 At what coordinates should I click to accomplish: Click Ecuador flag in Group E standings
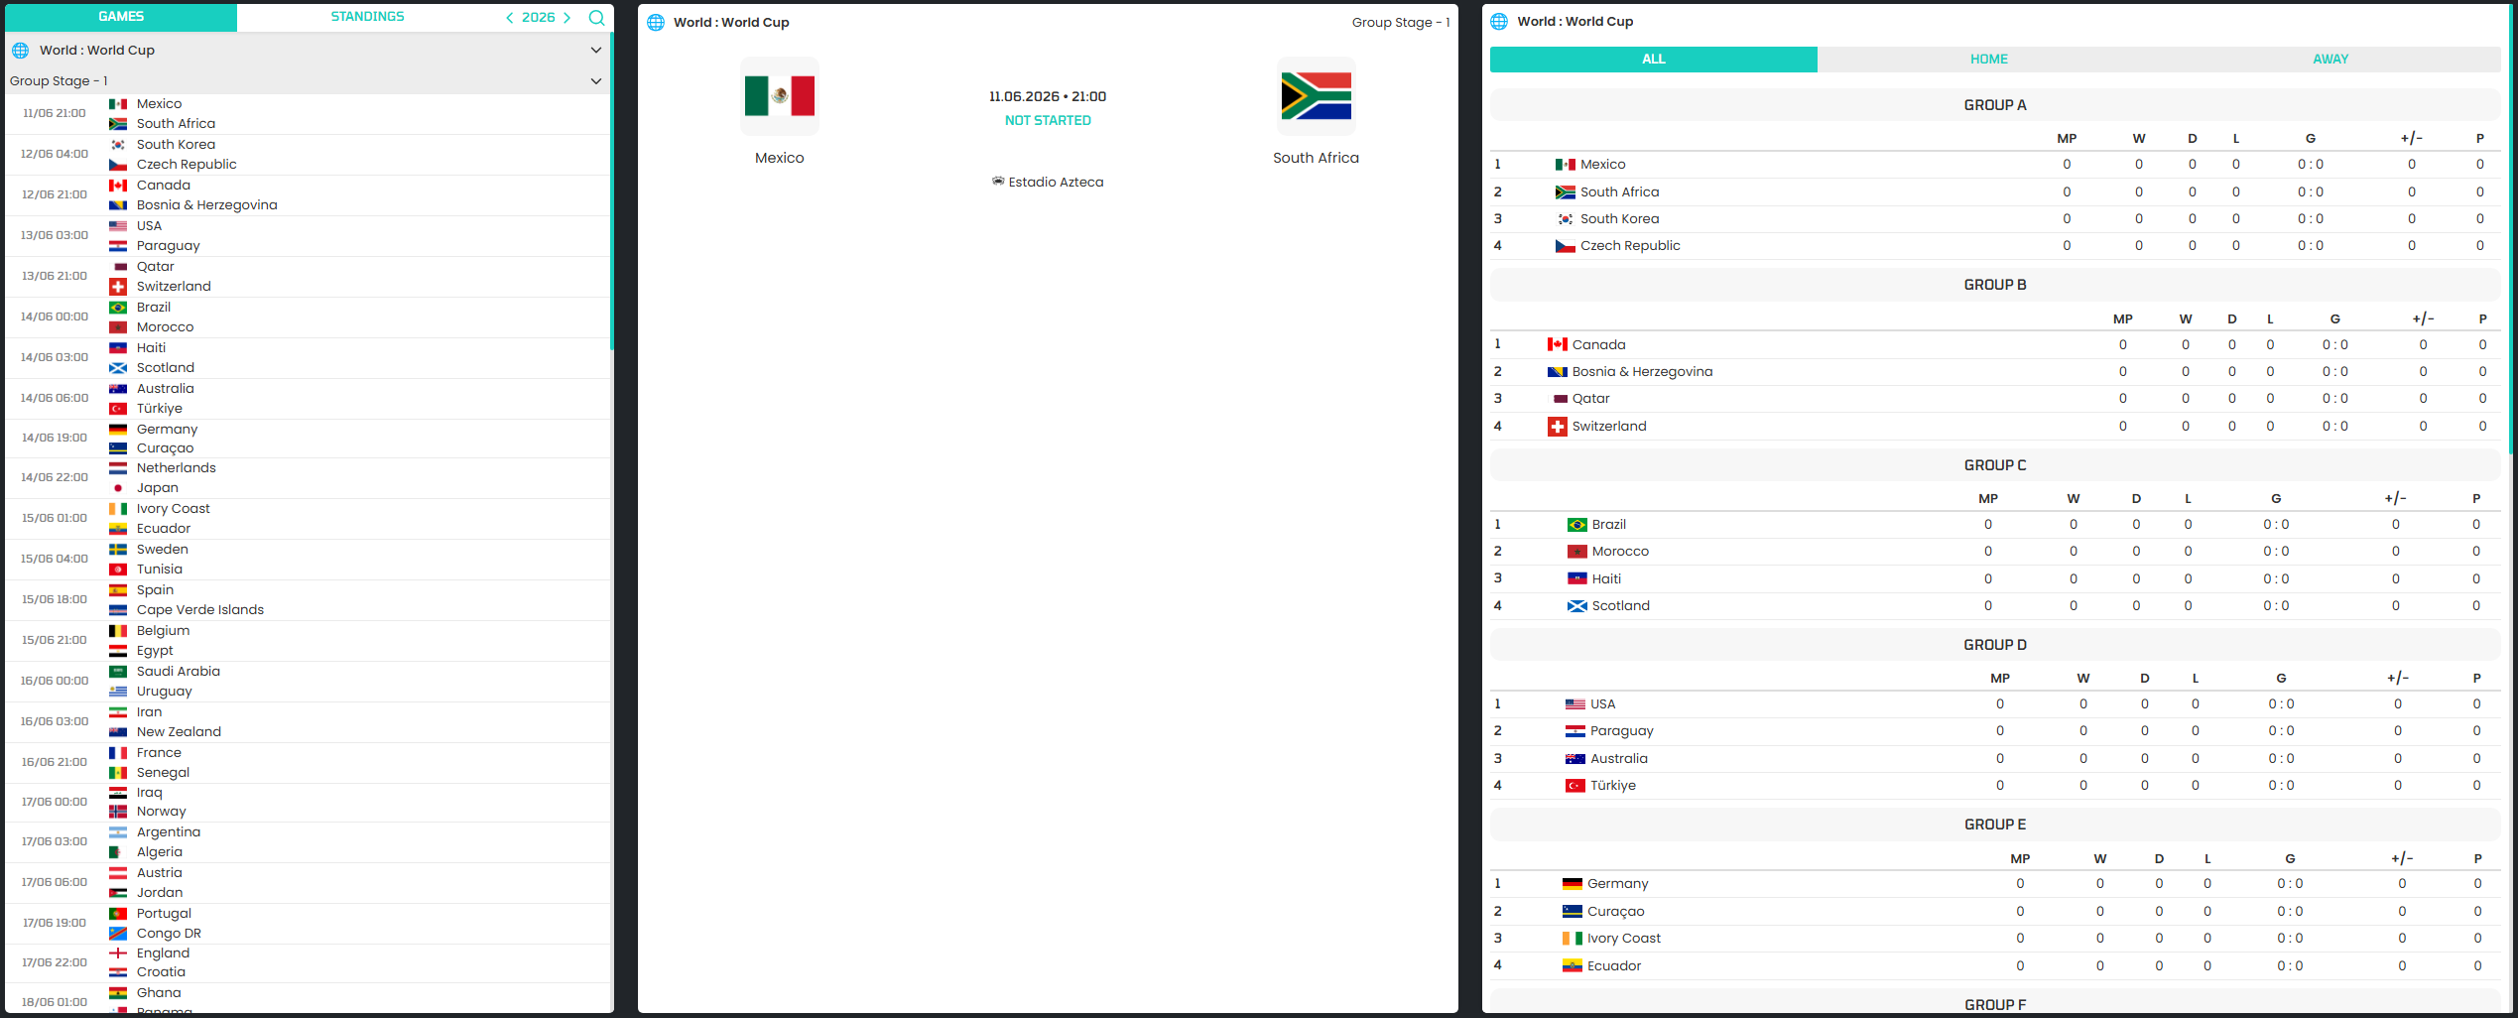(x=1573, y=965)
